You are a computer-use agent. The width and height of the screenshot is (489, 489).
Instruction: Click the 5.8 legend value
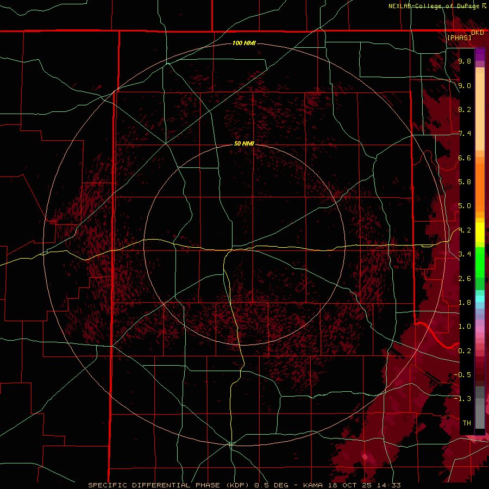pyautogui.click(x=465, y=182)
